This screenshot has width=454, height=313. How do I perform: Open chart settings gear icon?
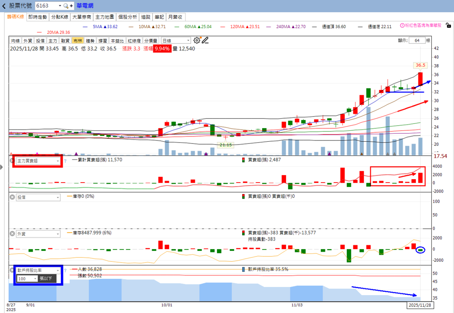coord(197,40)
